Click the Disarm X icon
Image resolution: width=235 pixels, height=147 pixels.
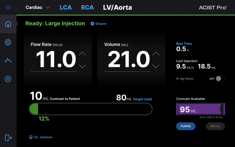tap(93, 24)
